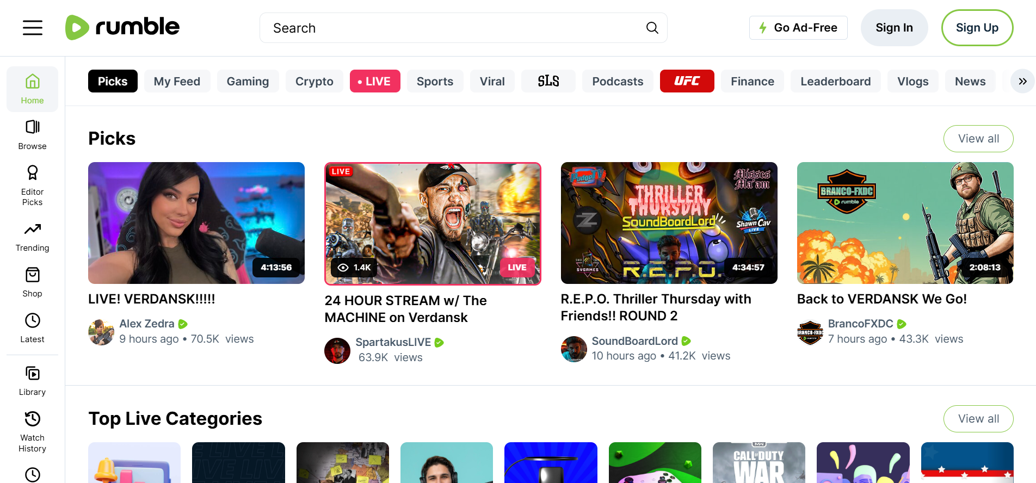Switch to News tab

970,81
